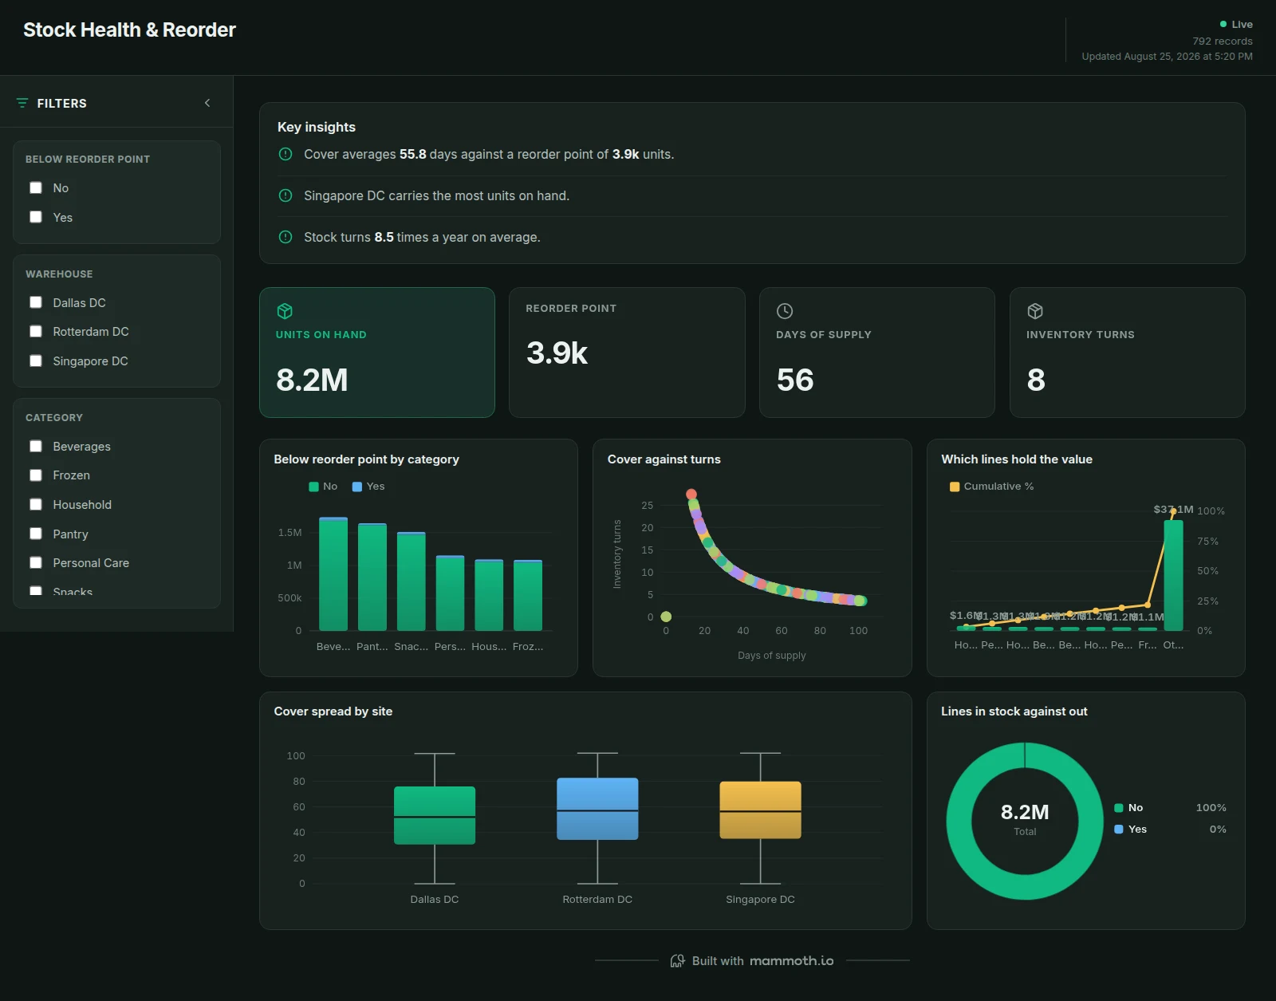Tick the Beverages category checkbox

click(x=36, y=446)
